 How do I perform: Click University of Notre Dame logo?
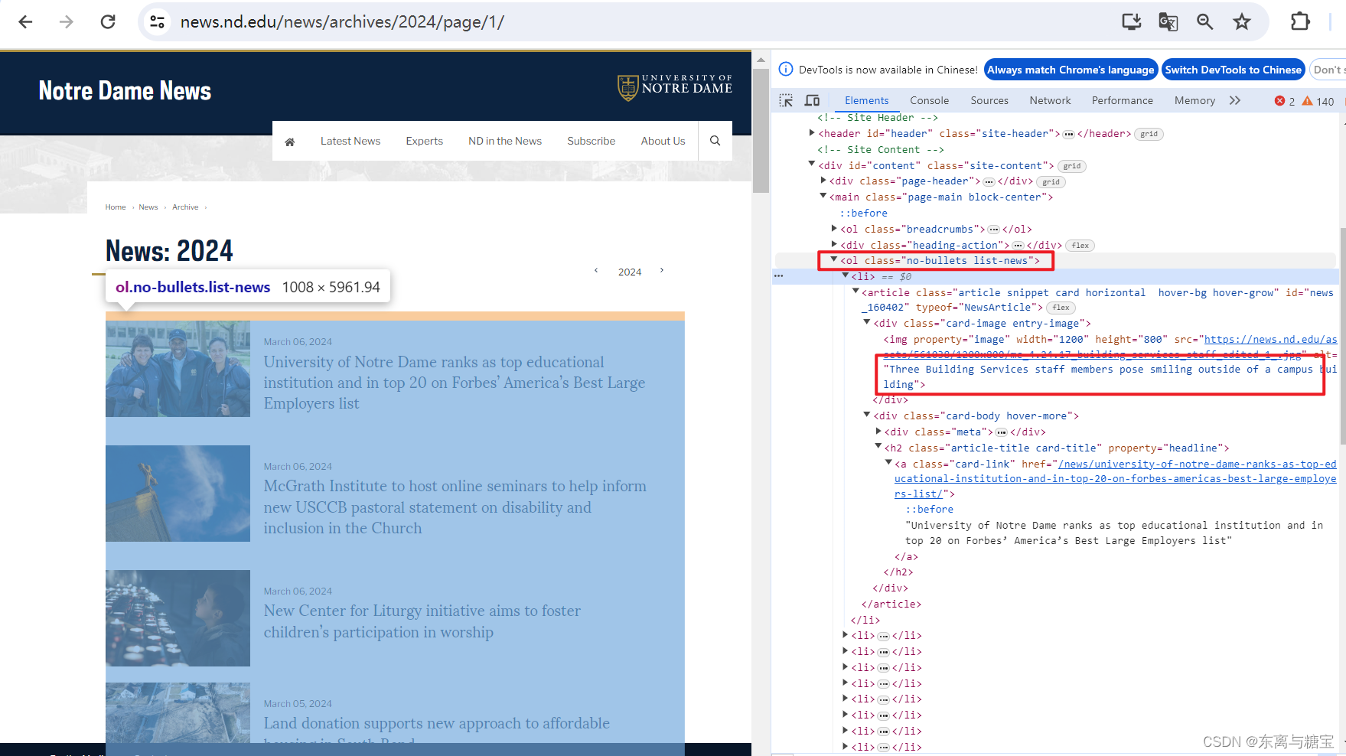coord(675,87)
